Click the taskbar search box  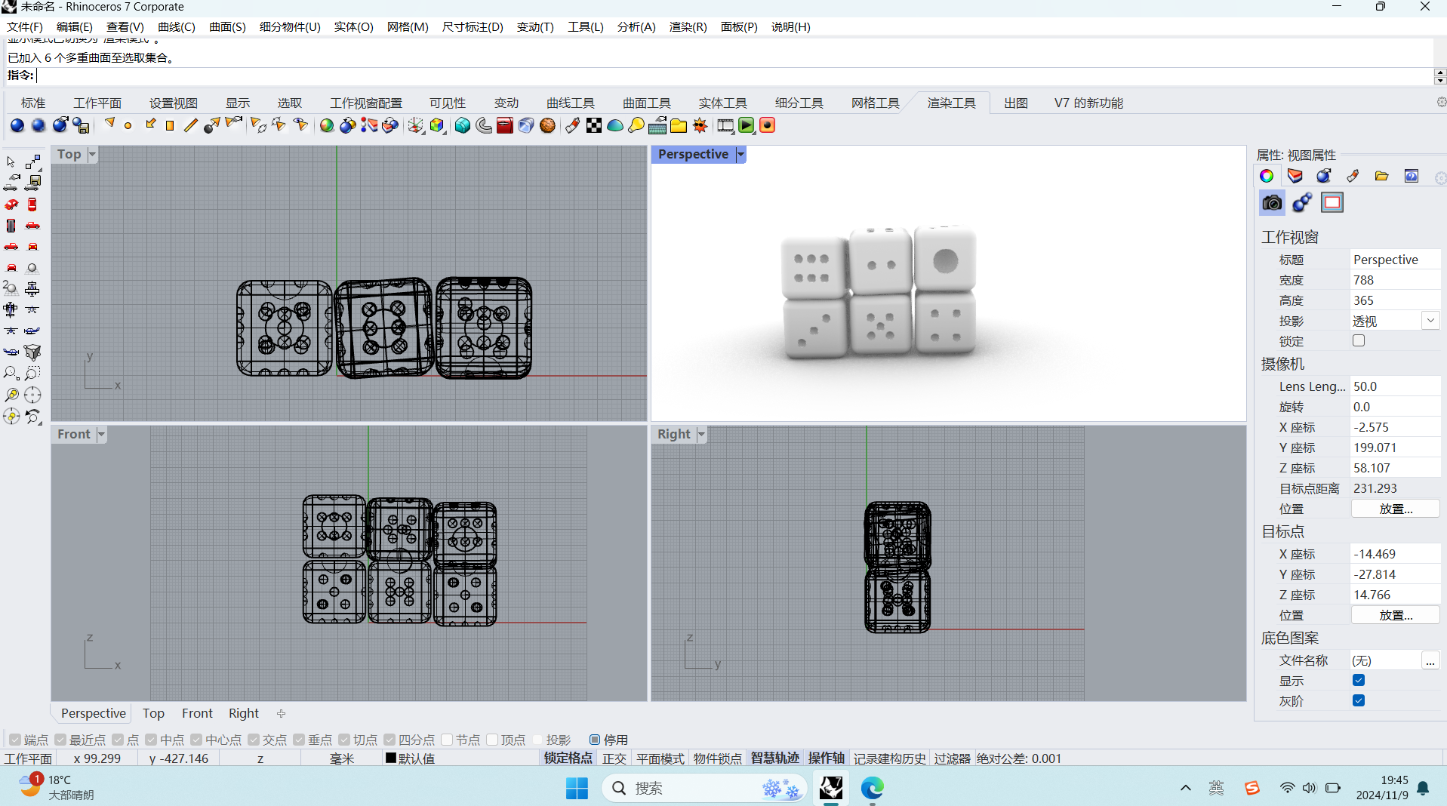pos(704,788)
